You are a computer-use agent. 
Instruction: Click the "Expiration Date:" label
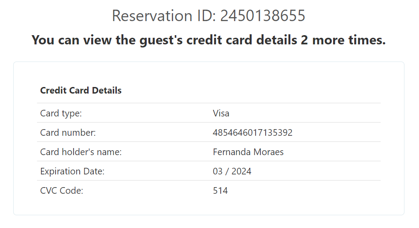tap(72, 171)
